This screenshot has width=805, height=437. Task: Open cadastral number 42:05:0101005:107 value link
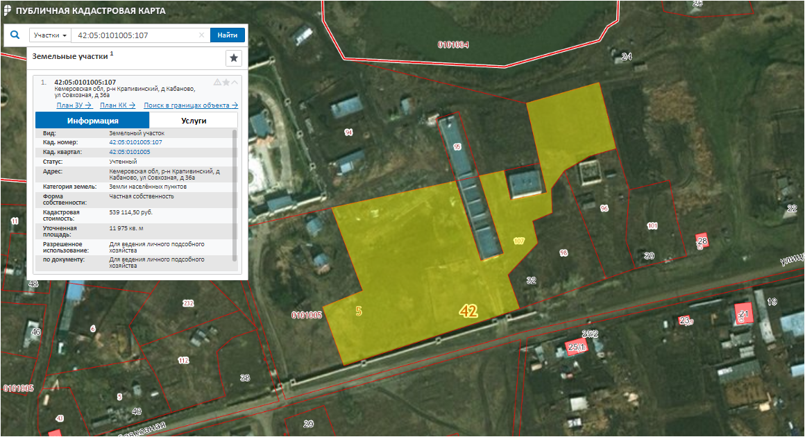135,142
